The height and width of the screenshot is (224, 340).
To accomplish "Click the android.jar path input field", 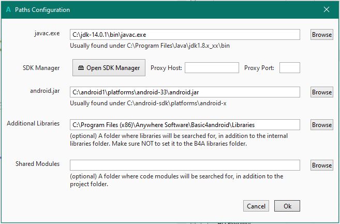I will tap(185, 92).
